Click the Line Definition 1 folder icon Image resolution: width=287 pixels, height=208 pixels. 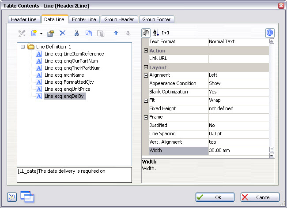(x=31, y=47)
